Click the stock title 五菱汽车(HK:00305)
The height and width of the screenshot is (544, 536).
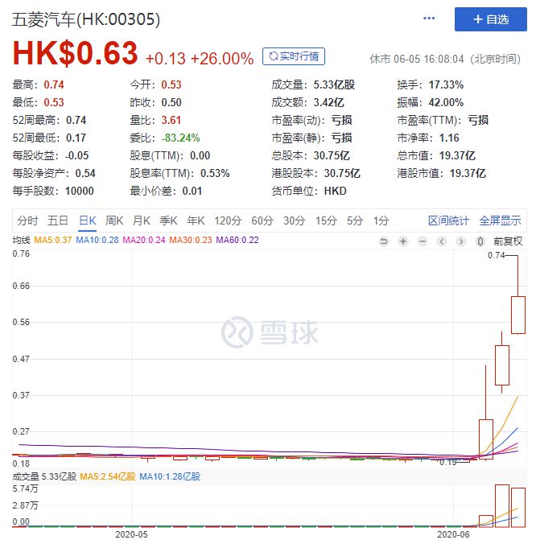click(86, 19)
